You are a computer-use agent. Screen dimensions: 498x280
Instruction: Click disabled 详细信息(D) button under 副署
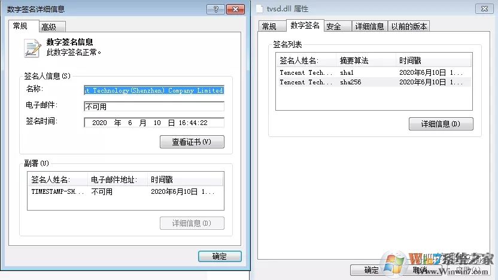192,223
